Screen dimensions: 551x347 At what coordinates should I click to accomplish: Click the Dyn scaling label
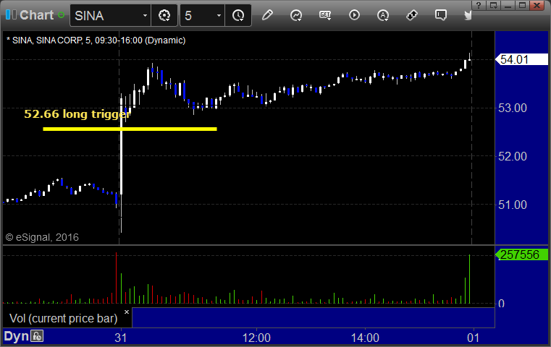[x=16, y=336]
